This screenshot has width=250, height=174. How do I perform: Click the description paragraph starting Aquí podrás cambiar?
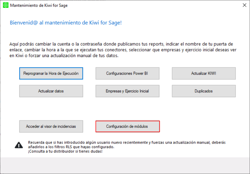click(x=123, y=50)
